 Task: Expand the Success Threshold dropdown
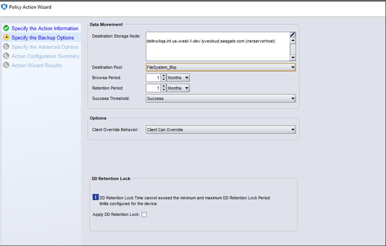(x=221, y=98)
